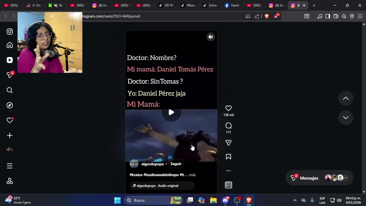366x206 pixels.
Task: Open profile avatar in sidebar
Action: pos(10,150)
